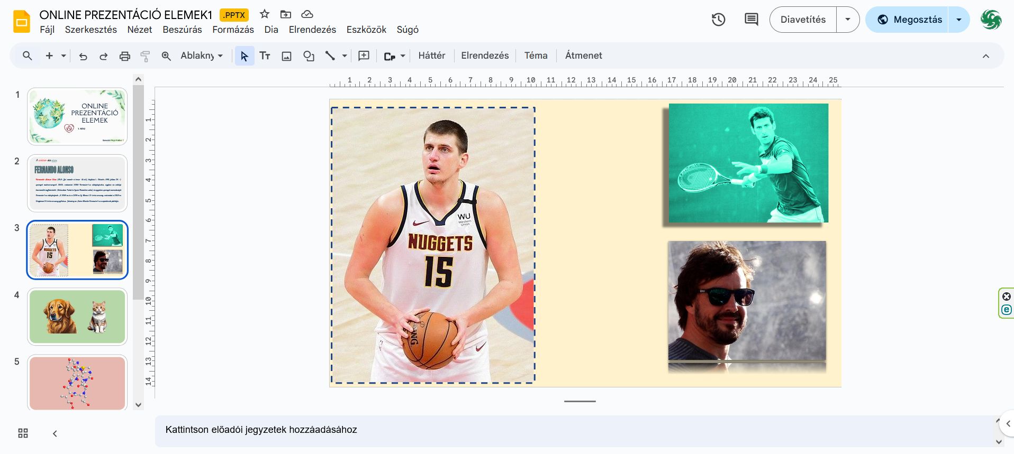Image resolution: width=1014 pixels, height=454 pixels.
Task: Open the Beszúrás menu
Action: pyautogui.click(x=182, y=30)
